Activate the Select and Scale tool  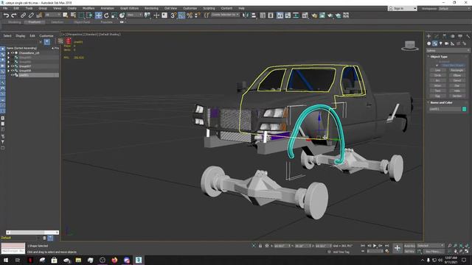click(114, 15)
